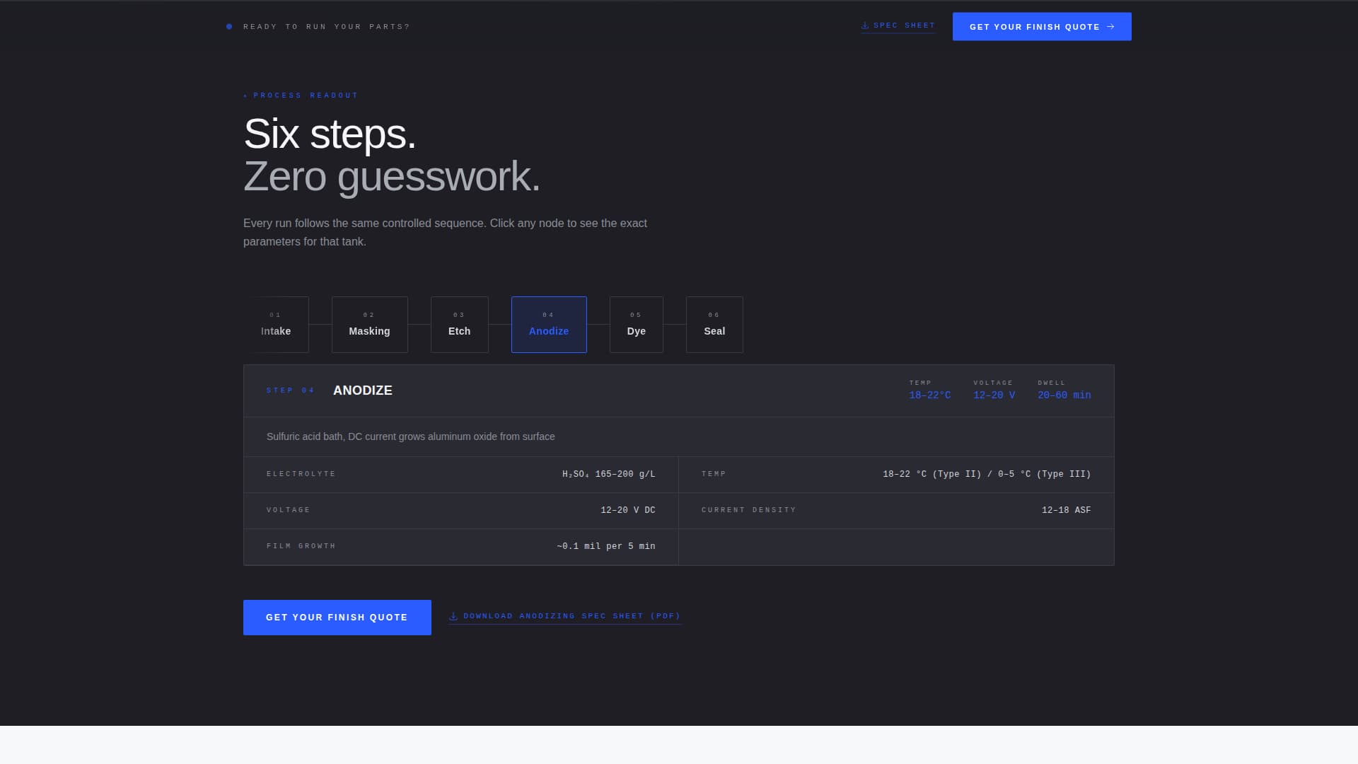
Task: Click the 12–20 V voltage readout
Action: (994, 395)
